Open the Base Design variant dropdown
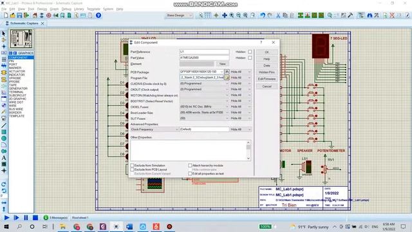The width and height of the screenshot is (412, 232). (x=180, y=15)
